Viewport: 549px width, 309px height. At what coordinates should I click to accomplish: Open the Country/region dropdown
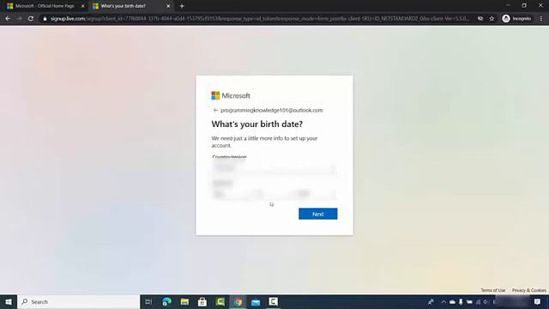tap(274, 168)
